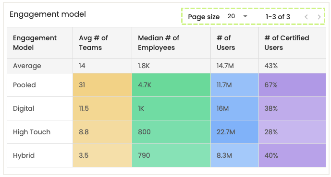Click the blue cell showing 22.7M
The width and height of the screenshot is (331, 177).
pyautogui.click(x=234, y=132)
